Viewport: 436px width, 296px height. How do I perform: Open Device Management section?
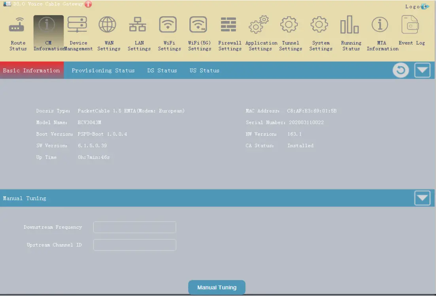point(78,33)
